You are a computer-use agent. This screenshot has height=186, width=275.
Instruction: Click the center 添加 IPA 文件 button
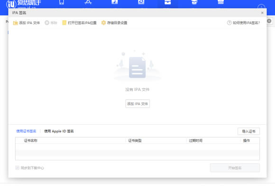pos(137,104)
